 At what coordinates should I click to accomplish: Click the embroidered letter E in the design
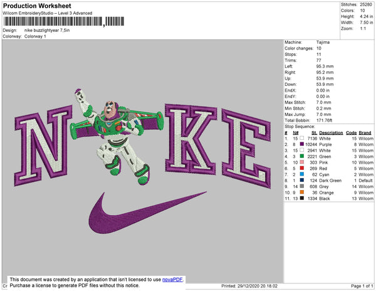[246, 148]
